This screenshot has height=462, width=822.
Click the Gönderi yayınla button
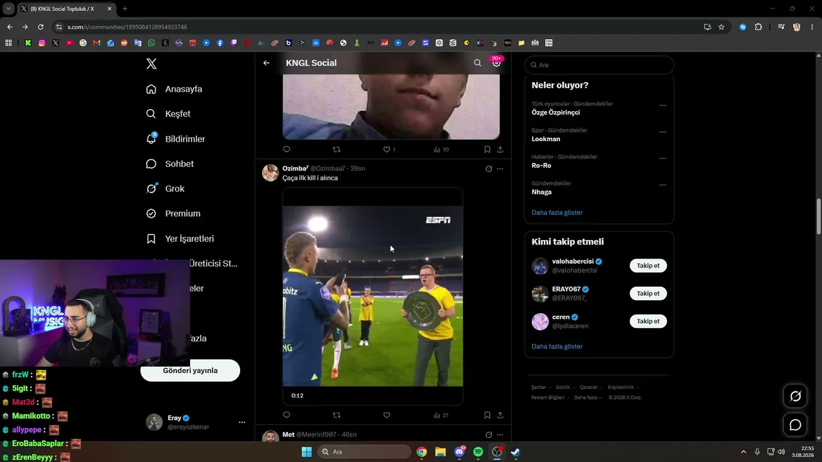click(x=190, y=370)
